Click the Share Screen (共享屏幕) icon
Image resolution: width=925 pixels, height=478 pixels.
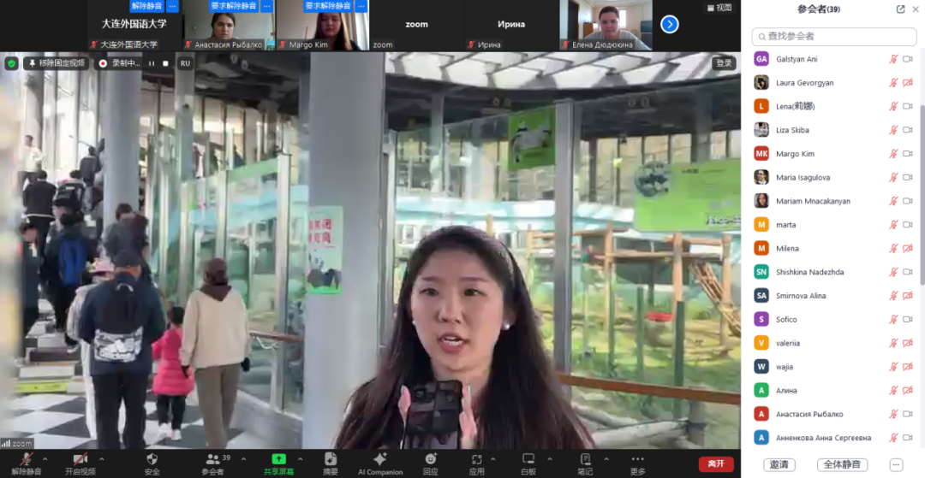(x=278, y=459)
